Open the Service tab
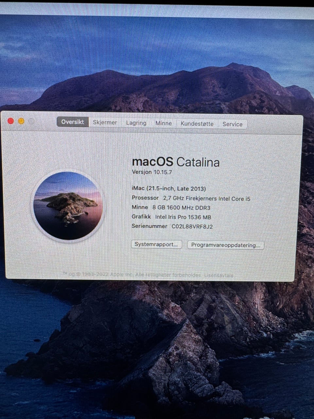Viewport: 314px width, 419px height. pyautogui.click(x=233, y=124)
